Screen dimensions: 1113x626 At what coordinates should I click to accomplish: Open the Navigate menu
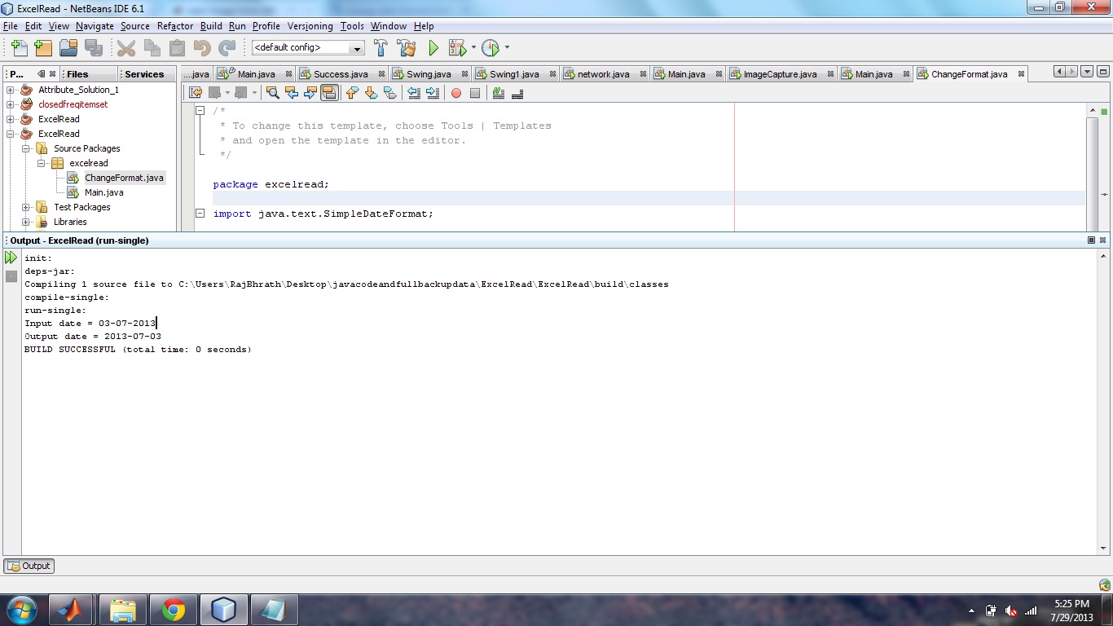pyautogui.click(x=95, y=26)
